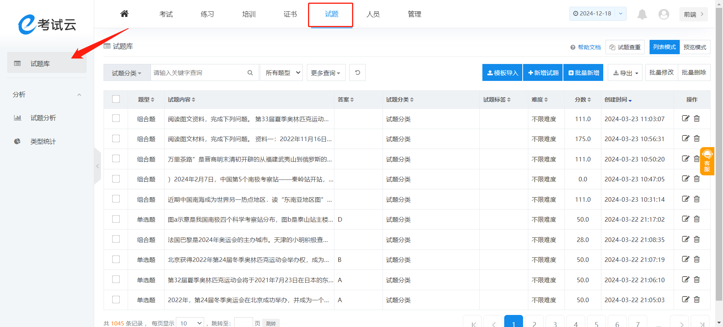Open the user profile avatar
Viewport: 723px width, 327px height.
[664, 14]
